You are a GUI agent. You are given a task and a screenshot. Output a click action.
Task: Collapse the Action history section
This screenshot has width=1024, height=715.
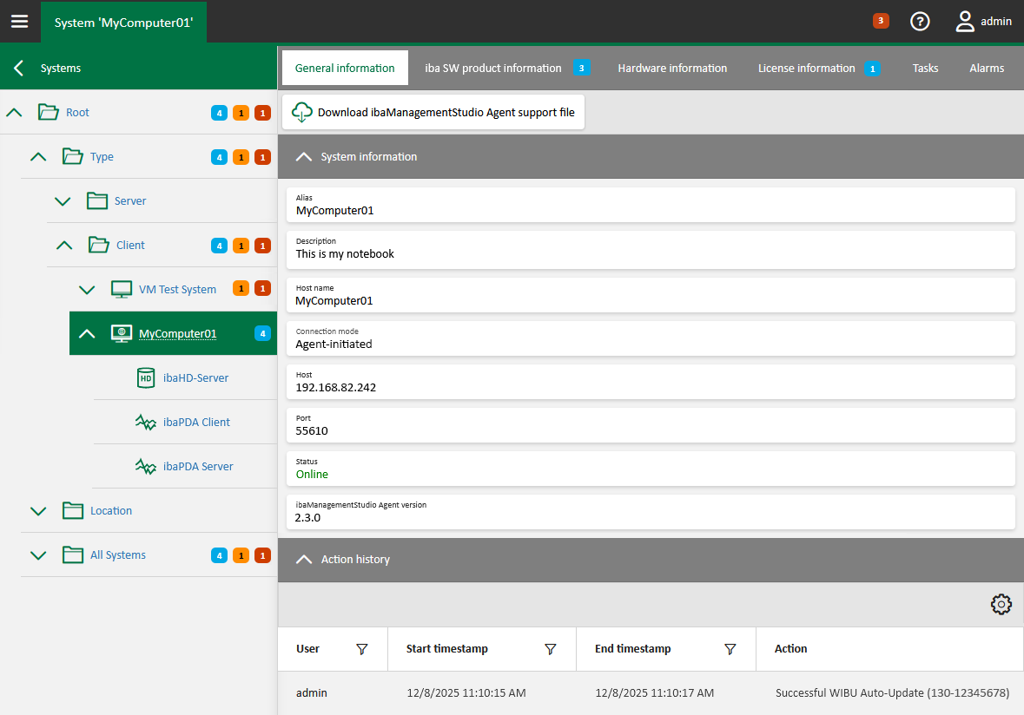(304, 560)
